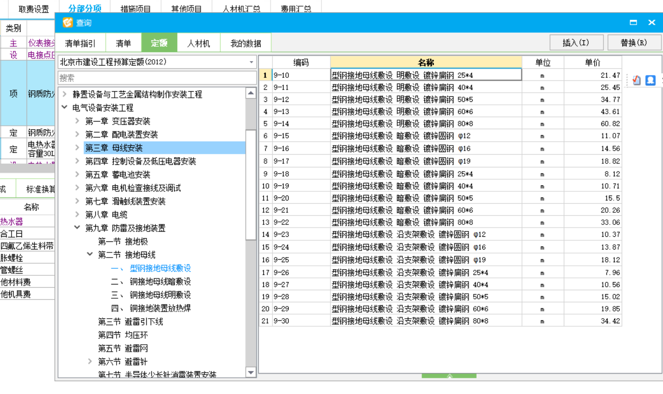Click the blue user profile icon
Screen dimensions: 663x394
click(x=650, y=80)
